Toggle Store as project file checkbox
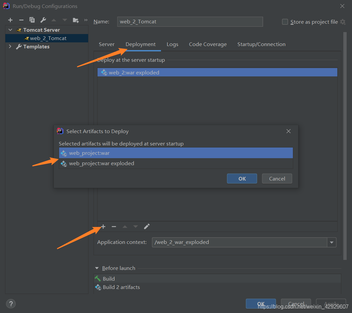Viewport: 352px width, 313px height. [285, 22]
